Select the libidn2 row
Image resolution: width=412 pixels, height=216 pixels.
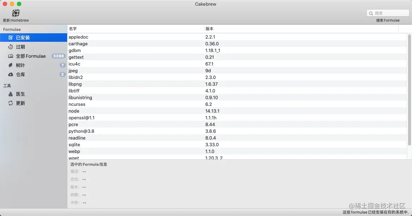click(x=237, y=77)
